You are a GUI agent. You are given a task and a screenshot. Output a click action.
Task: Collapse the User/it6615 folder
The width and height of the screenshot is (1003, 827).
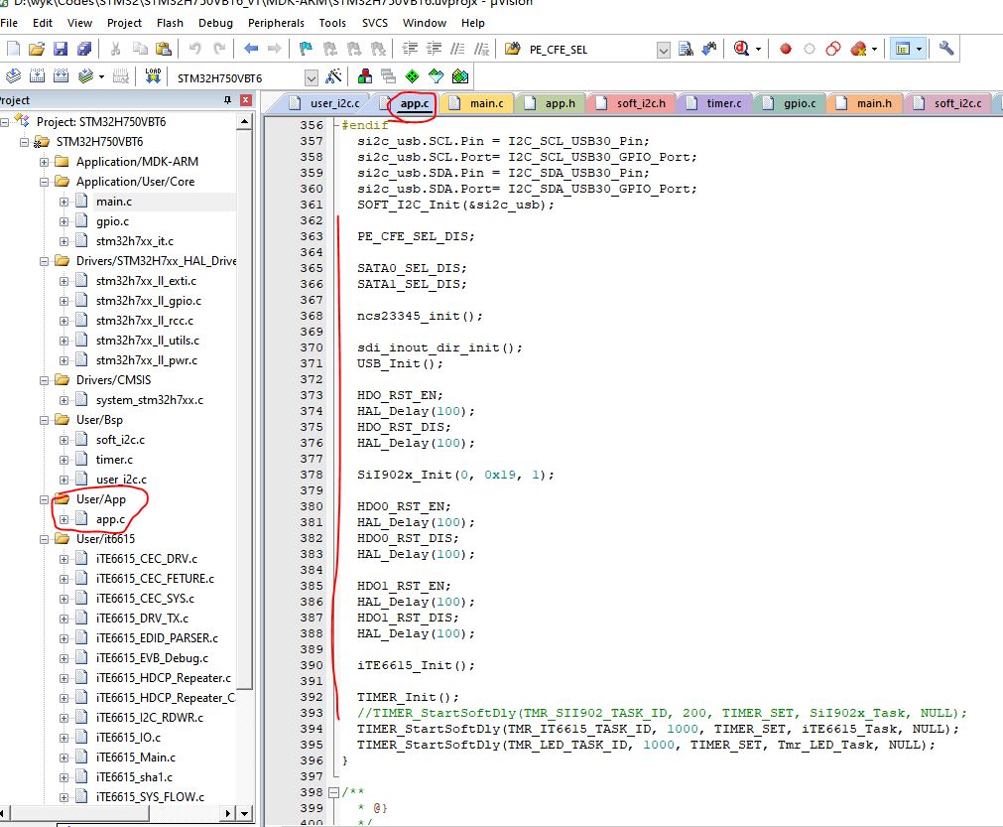(x=44, y=540)
